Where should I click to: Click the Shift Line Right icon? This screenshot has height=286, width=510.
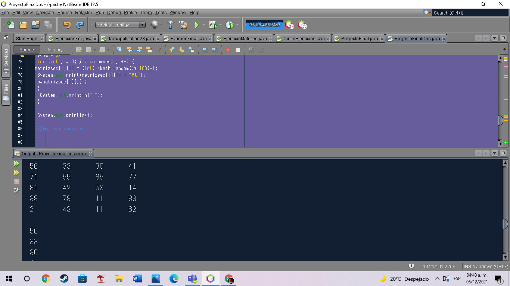coord(214,50)
